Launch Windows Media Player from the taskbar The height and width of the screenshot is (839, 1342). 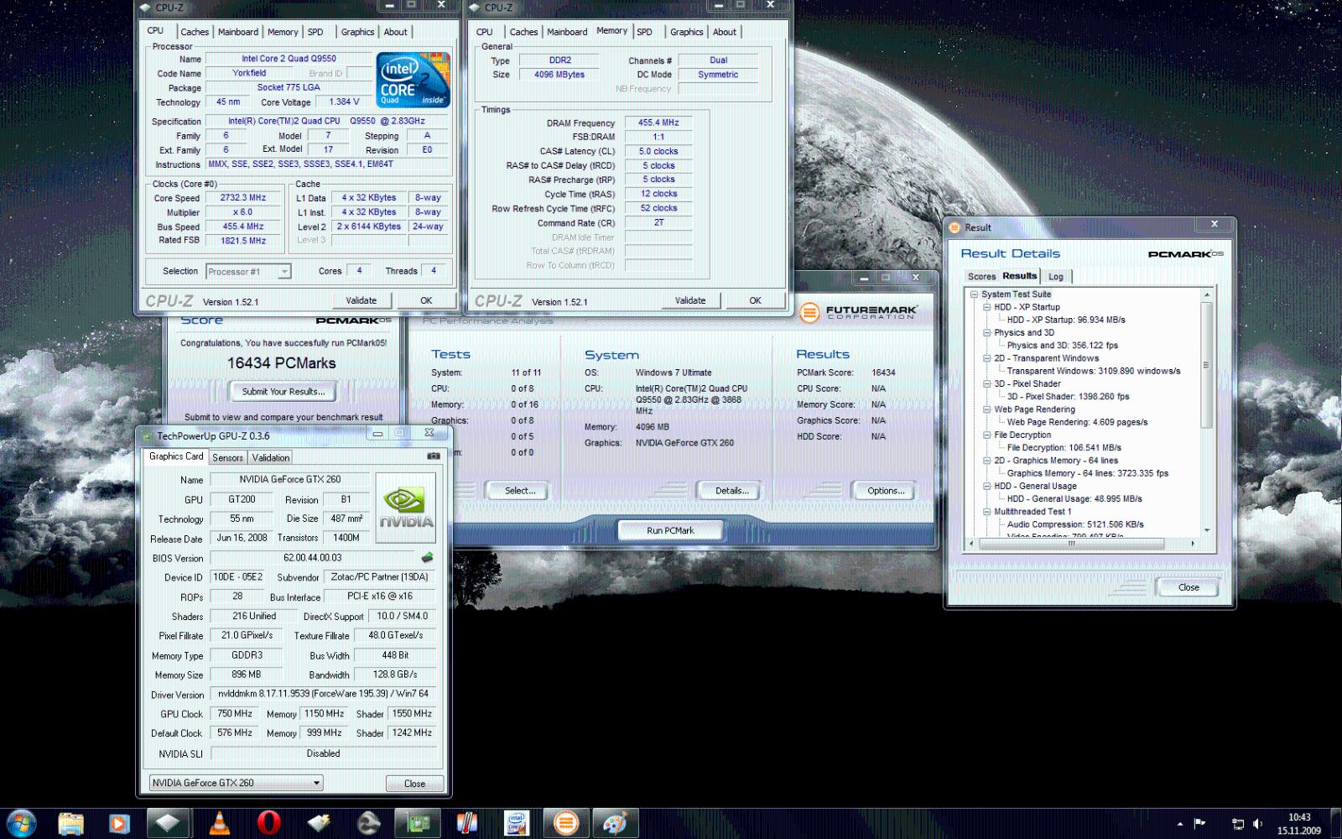click(x=118, y=823)
